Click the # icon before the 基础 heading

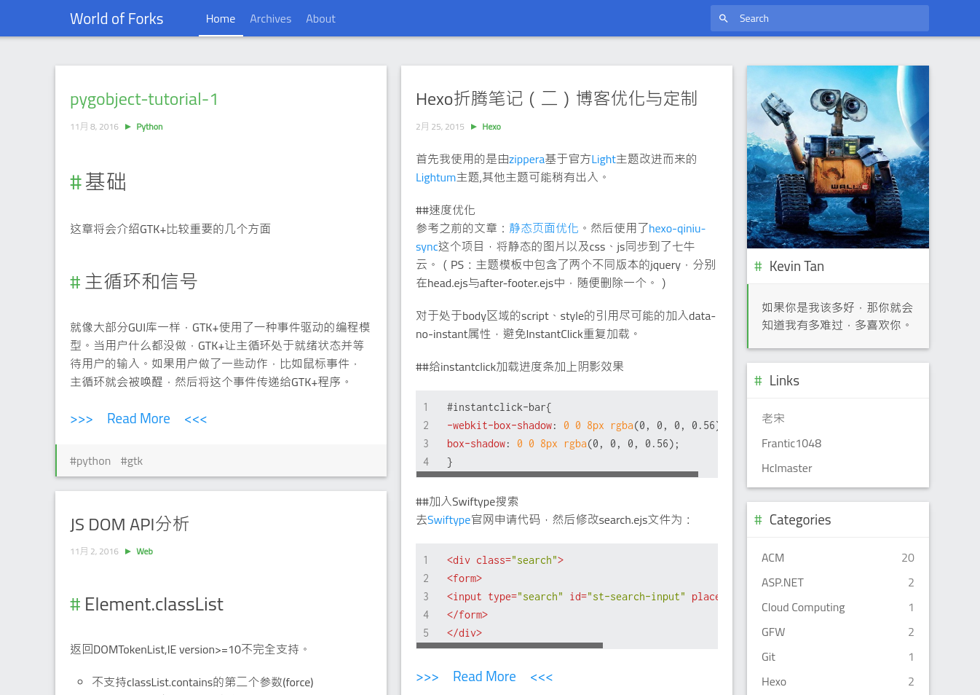tap(75, 182)
